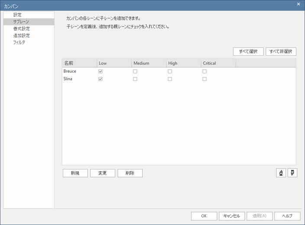Click the move down hand icon
The height and width of the screenshot is (225, 305).
pyautogui.click(x=292, y=173)
